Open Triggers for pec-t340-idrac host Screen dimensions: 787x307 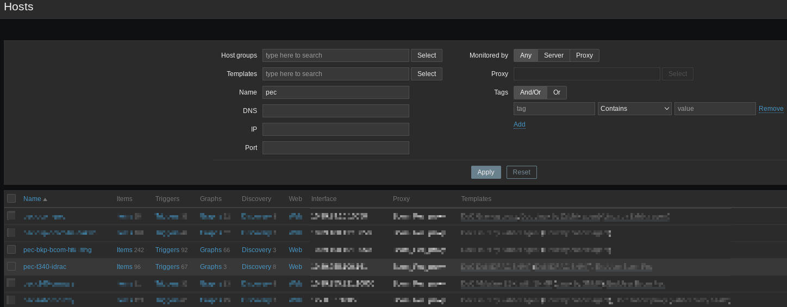pos(167,267)
